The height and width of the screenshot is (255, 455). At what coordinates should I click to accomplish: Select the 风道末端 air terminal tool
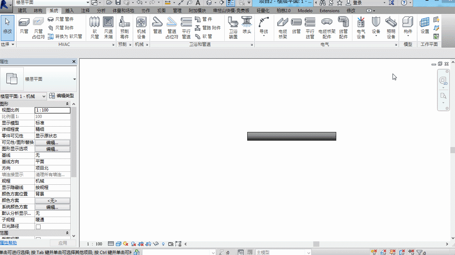point(108,28)
